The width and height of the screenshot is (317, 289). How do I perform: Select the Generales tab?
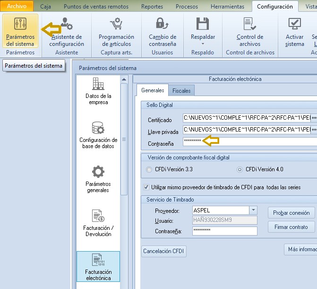click(x=153, y=90)
